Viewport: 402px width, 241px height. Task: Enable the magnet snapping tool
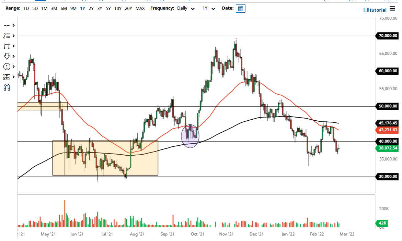[x=7, y=87]
